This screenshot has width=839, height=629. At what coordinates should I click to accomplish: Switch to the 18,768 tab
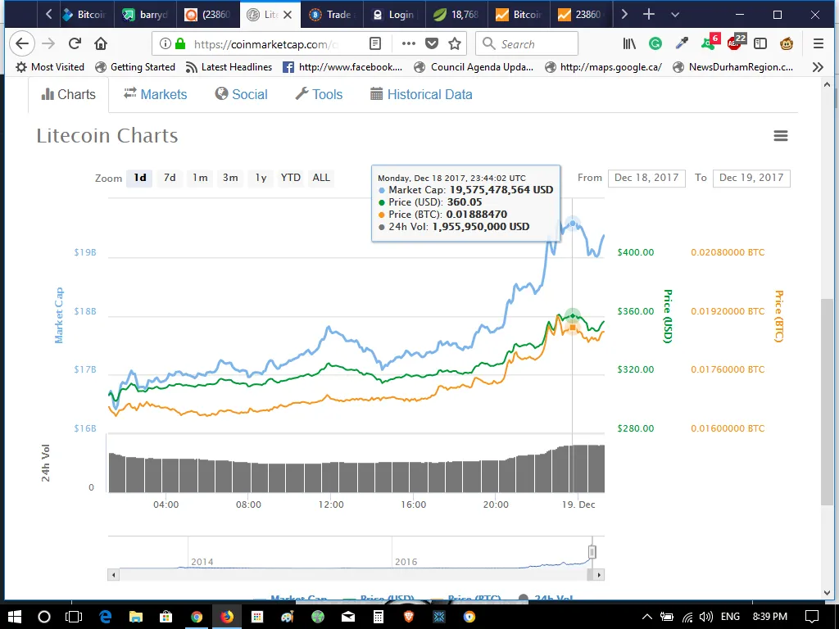coord(456,15)
